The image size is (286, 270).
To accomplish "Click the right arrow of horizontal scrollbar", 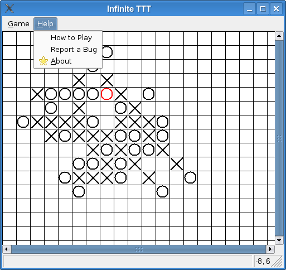I will 270,249.
